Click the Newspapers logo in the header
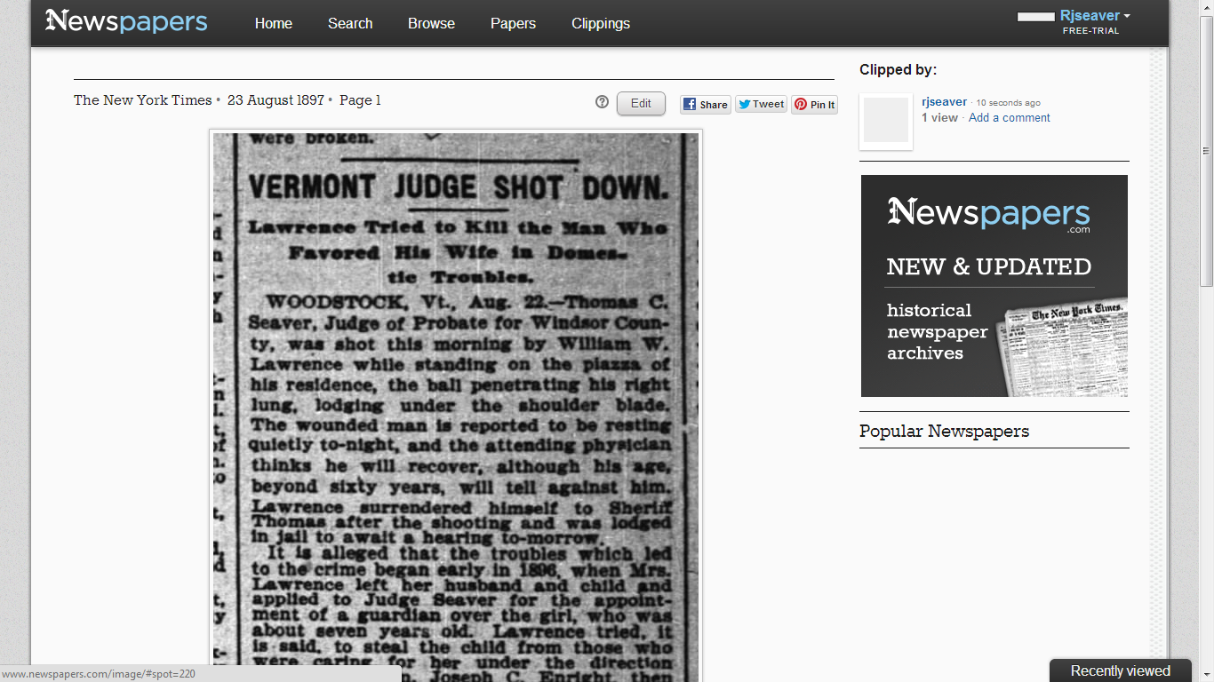Screen dimensions: 1214x682 click(x=126, y=21)
